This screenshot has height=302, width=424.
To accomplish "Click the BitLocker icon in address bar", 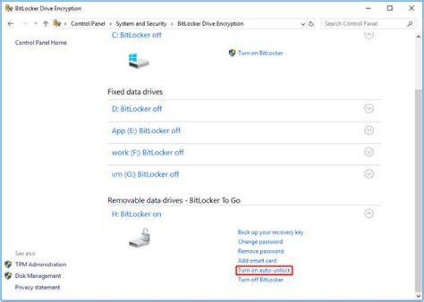I will [x=57, y=24].
